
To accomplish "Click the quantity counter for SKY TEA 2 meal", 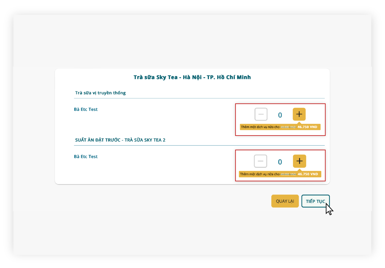I will coord(280,161).
